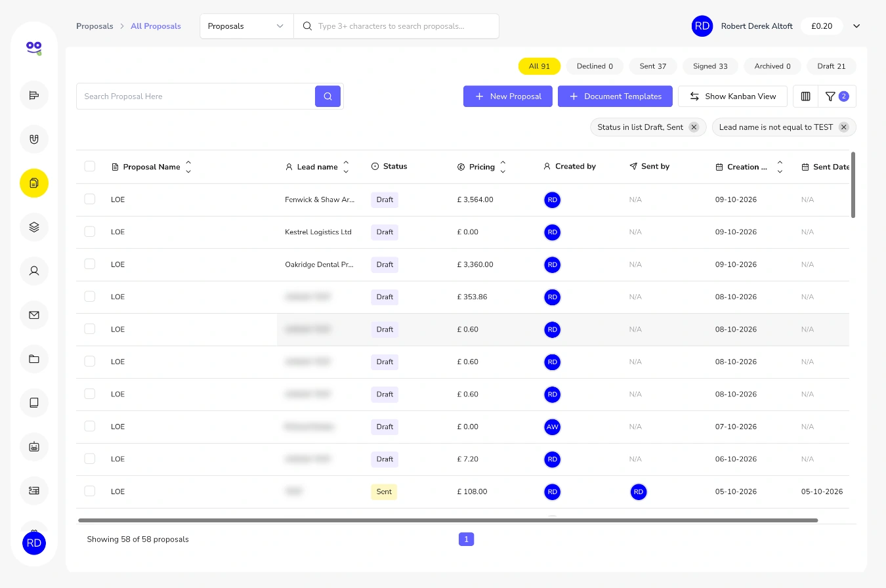886x588 pixels.
Task: Open the Proposals search-scope dropdown
Action: point(247,26)
